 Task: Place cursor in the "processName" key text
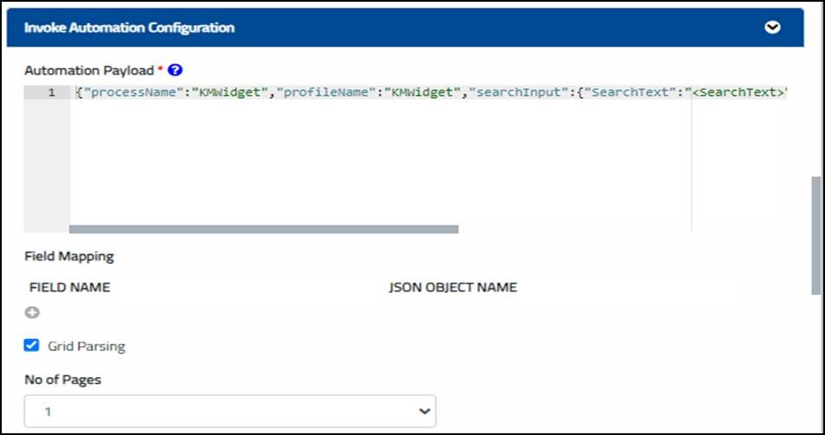coord(123,93)
